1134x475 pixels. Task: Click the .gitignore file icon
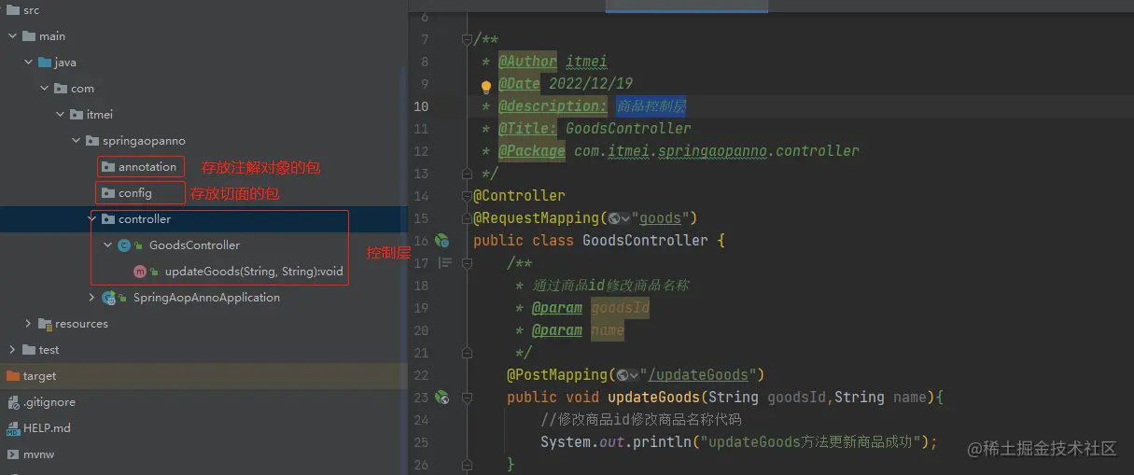(13, 402)
